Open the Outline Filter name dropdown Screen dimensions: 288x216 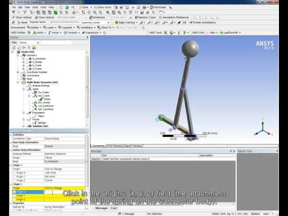coord(29,43)
